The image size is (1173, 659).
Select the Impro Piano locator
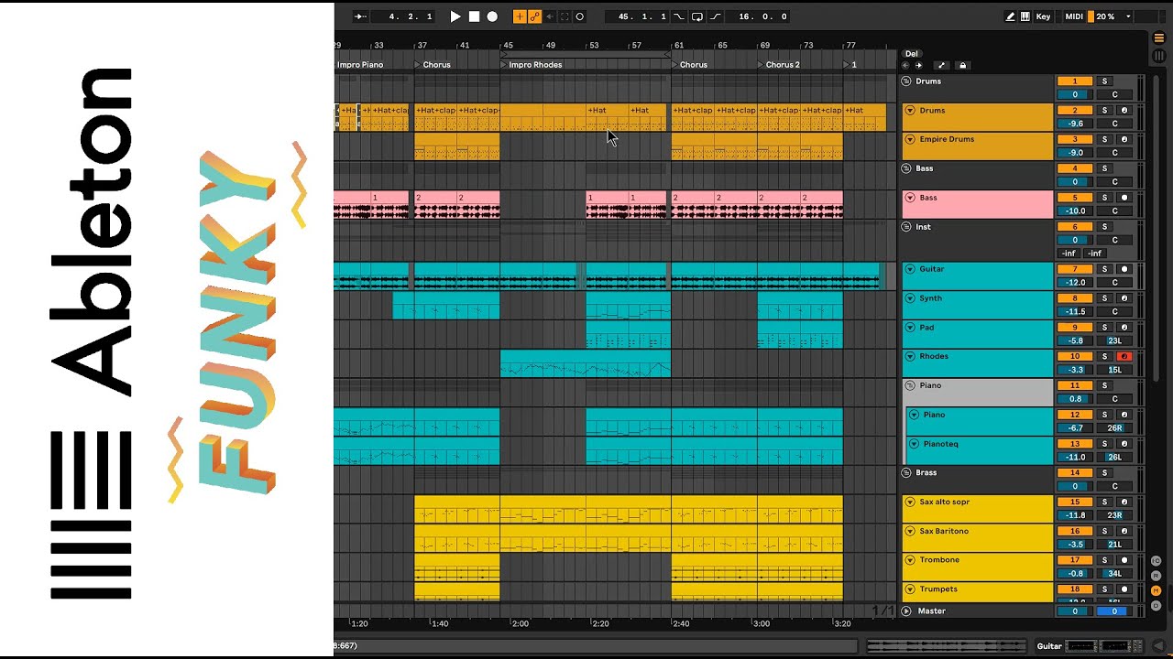pos(359,65)
